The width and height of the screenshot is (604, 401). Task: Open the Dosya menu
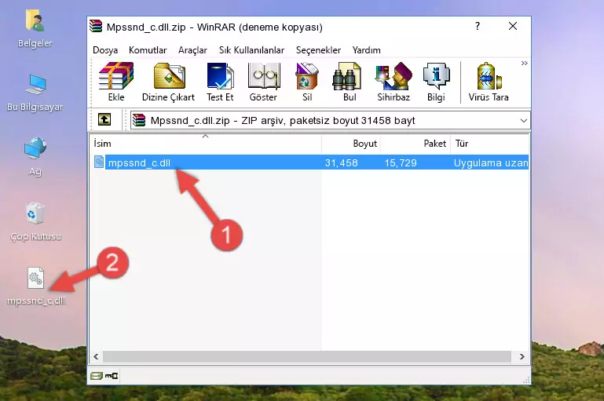105,50
